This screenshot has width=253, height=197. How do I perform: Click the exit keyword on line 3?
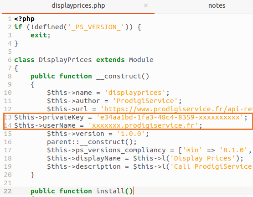[39, 35]
